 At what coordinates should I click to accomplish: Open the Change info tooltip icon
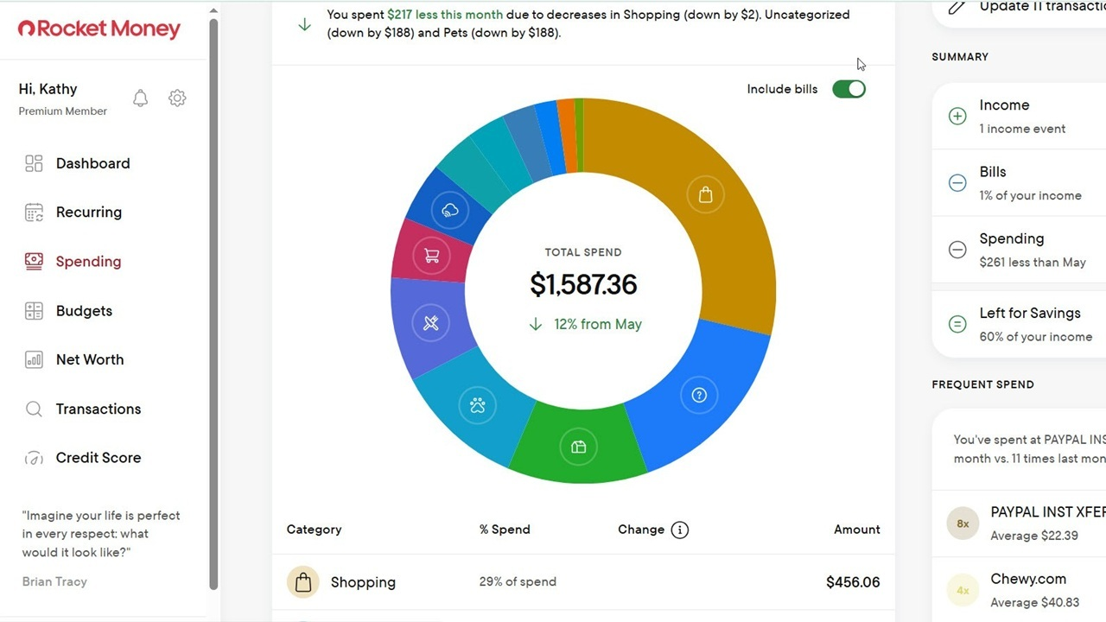[x=682, y=530]
